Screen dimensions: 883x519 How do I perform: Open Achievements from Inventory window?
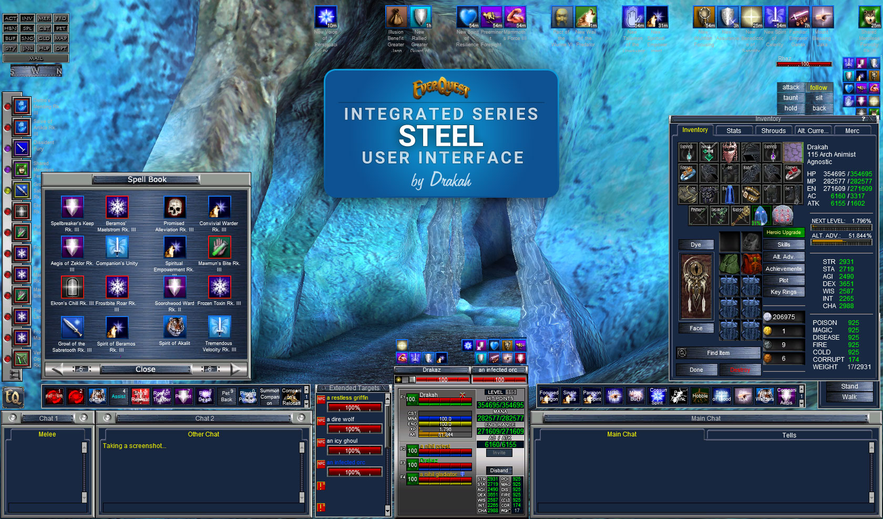click(784, 269)
